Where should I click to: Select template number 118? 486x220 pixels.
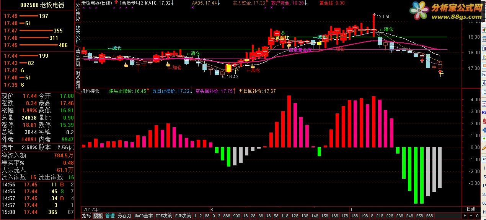tap(285, 216)
